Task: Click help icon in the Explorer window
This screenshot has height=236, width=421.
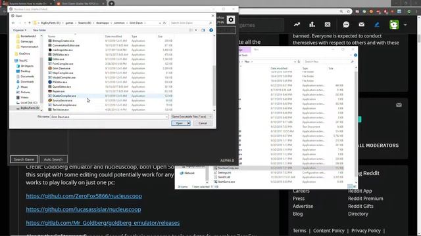Action: pos(355,55)
